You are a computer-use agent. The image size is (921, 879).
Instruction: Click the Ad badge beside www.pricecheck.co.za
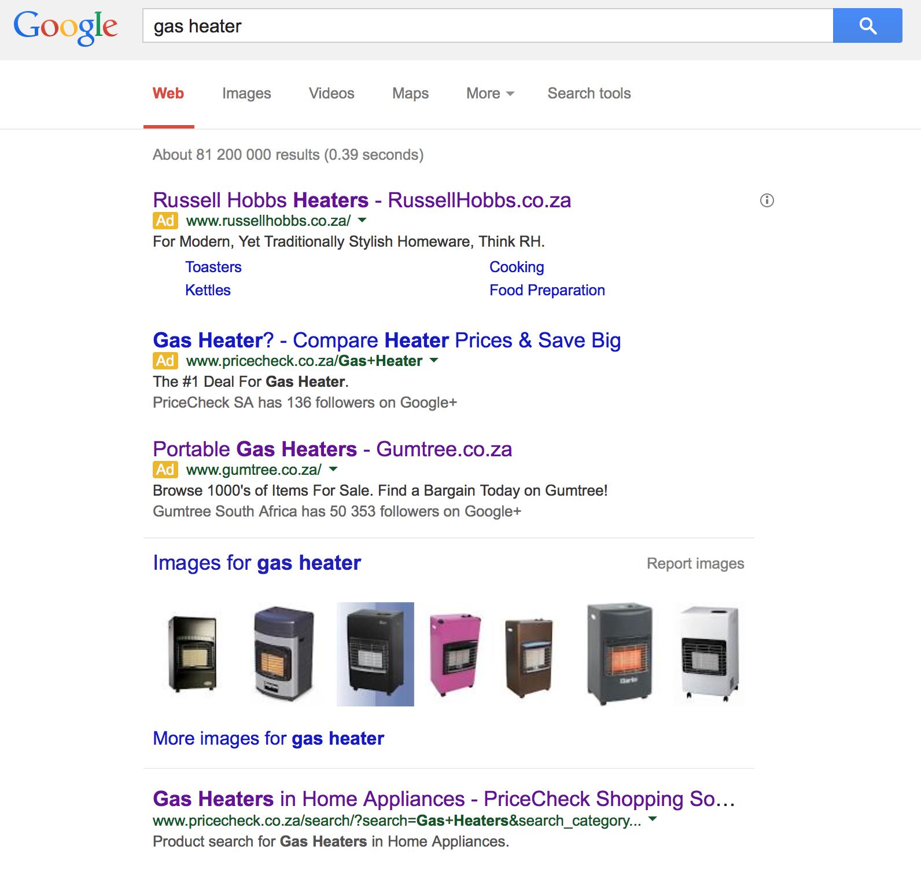pos(165,361)
